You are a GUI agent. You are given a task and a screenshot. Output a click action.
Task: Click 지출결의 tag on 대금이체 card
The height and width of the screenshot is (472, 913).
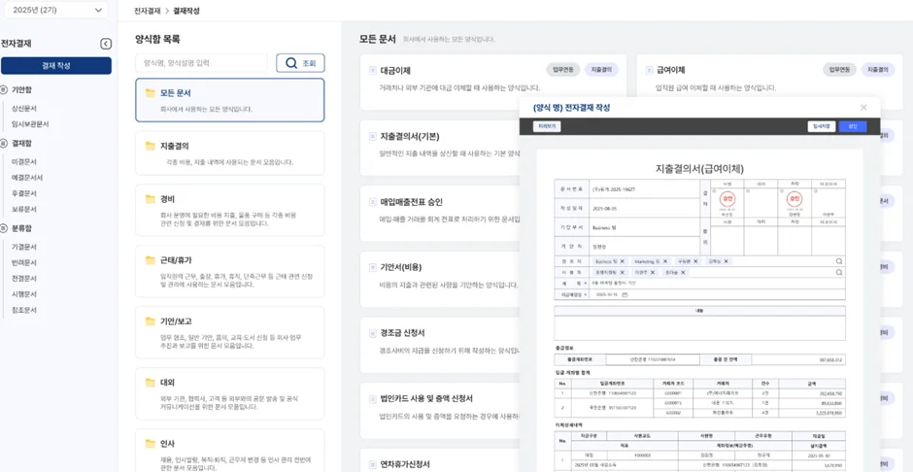pos(601,70)
